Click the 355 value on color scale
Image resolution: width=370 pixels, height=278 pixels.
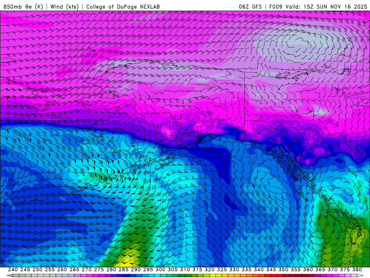click(x=296, y=270)
